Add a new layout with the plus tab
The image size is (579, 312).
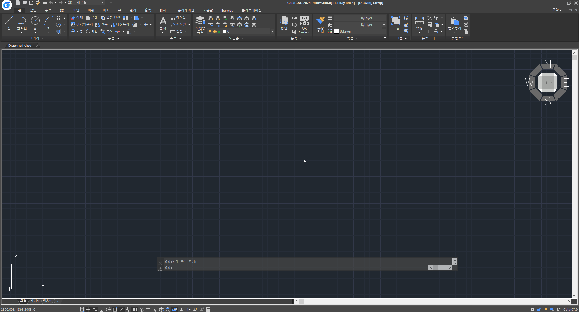pos(58,301)
